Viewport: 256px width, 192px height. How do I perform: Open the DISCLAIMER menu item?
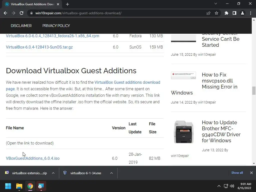[21, 26]
